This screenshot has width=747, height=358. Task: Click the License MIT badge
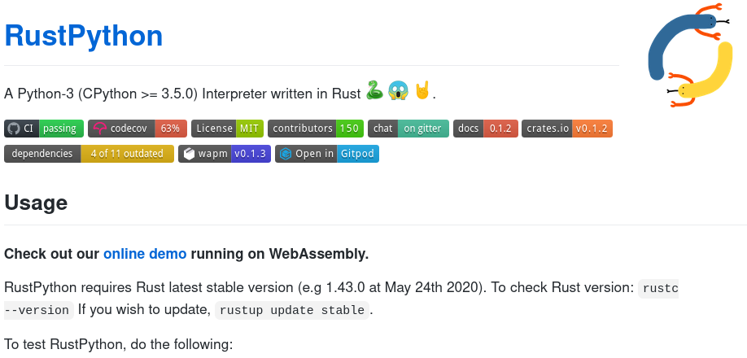pyautogui.click(x=227, y=129)
